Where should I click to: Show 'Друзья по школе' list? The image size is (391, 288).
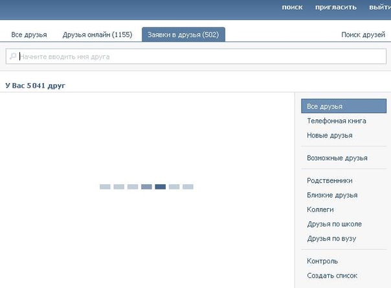click(x=334, y=224)
